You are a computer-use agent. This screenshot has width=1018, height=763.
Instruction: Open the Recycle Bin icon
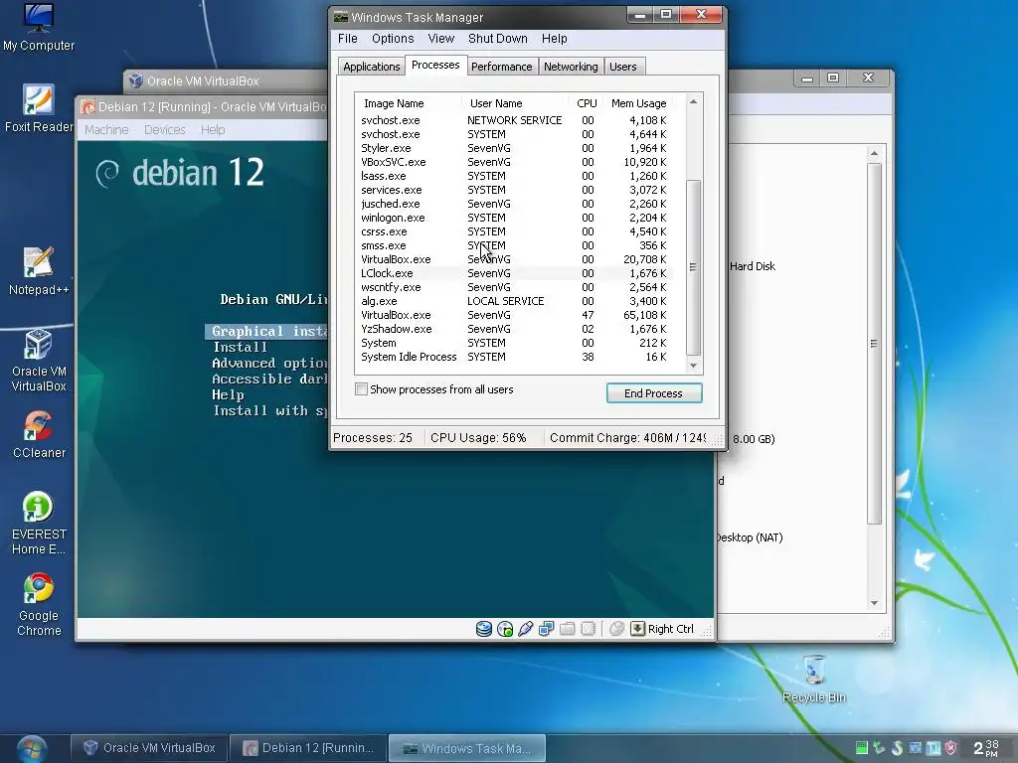pos(814,679)
